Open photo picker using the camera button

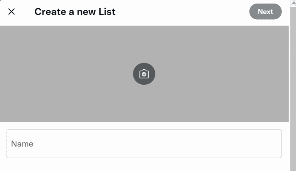click(x=144, y=74)
